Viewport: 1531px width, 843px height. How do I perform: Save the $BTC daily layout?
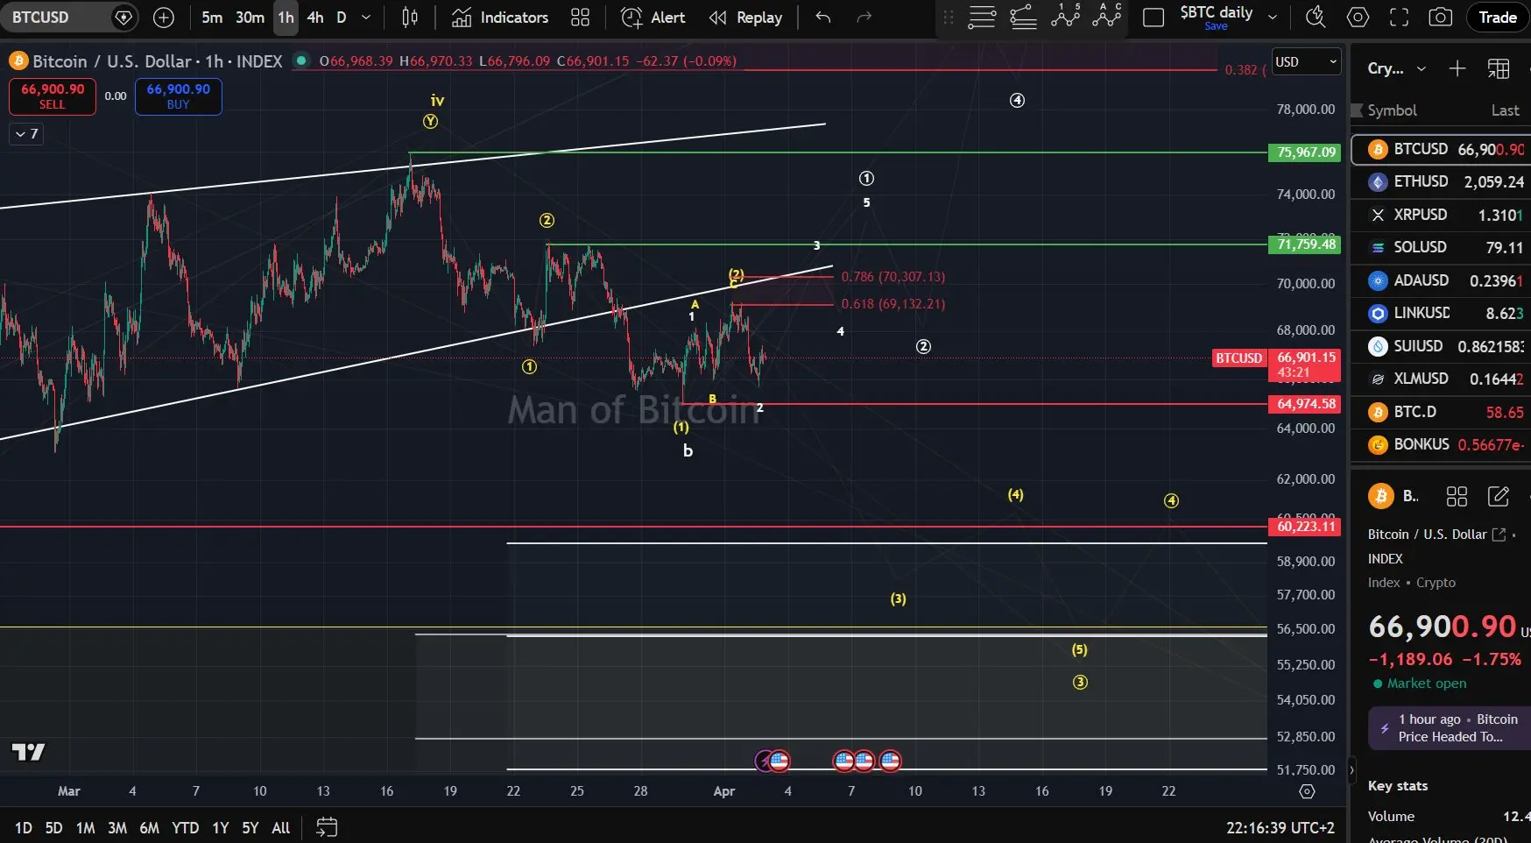click(1216, 26)
